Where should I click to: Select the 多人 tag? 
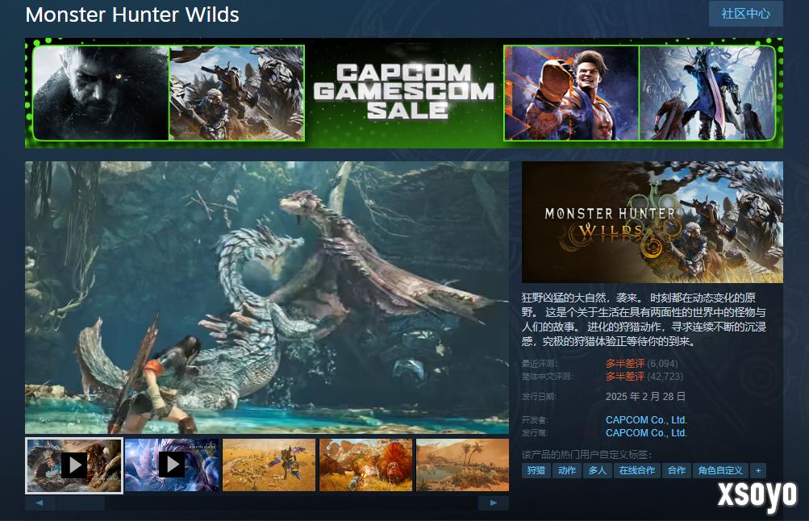[598, 470]
